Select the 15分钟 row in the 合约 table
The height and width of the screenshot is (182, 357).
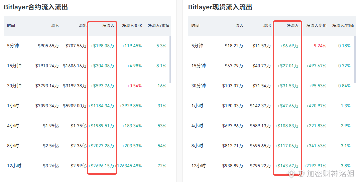click(x=87, y=66)
